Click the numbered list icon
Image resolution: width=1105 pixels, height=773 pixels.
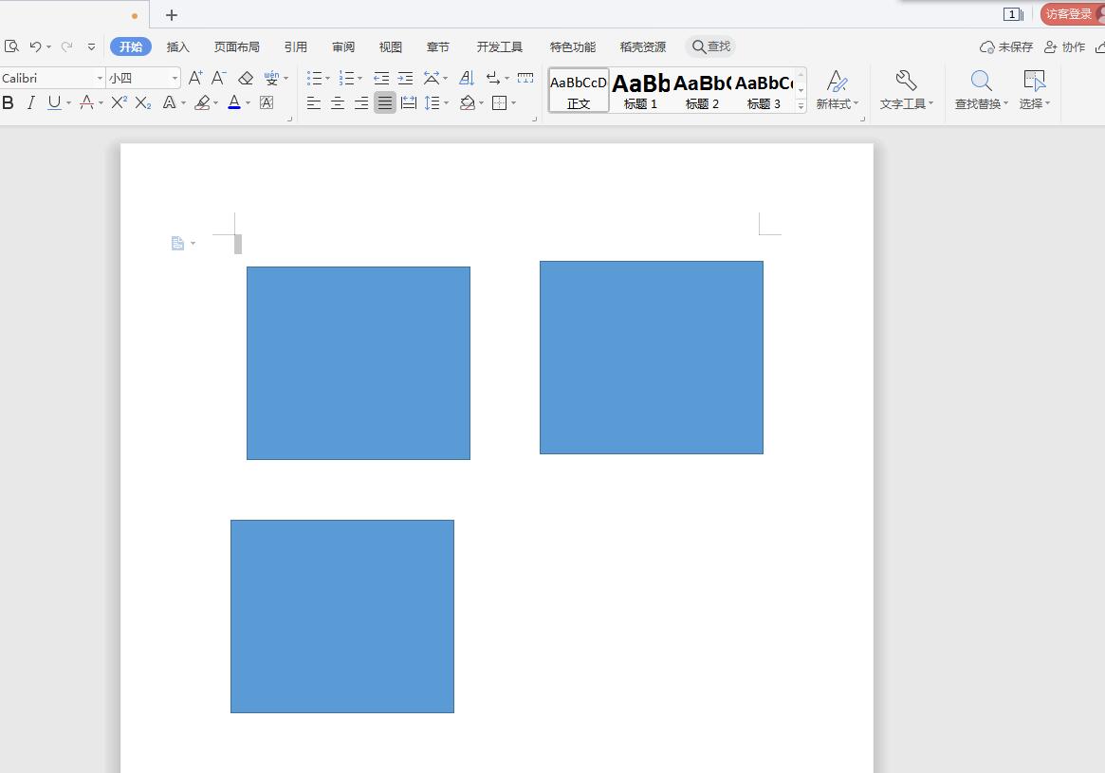(x=346, y=78)
